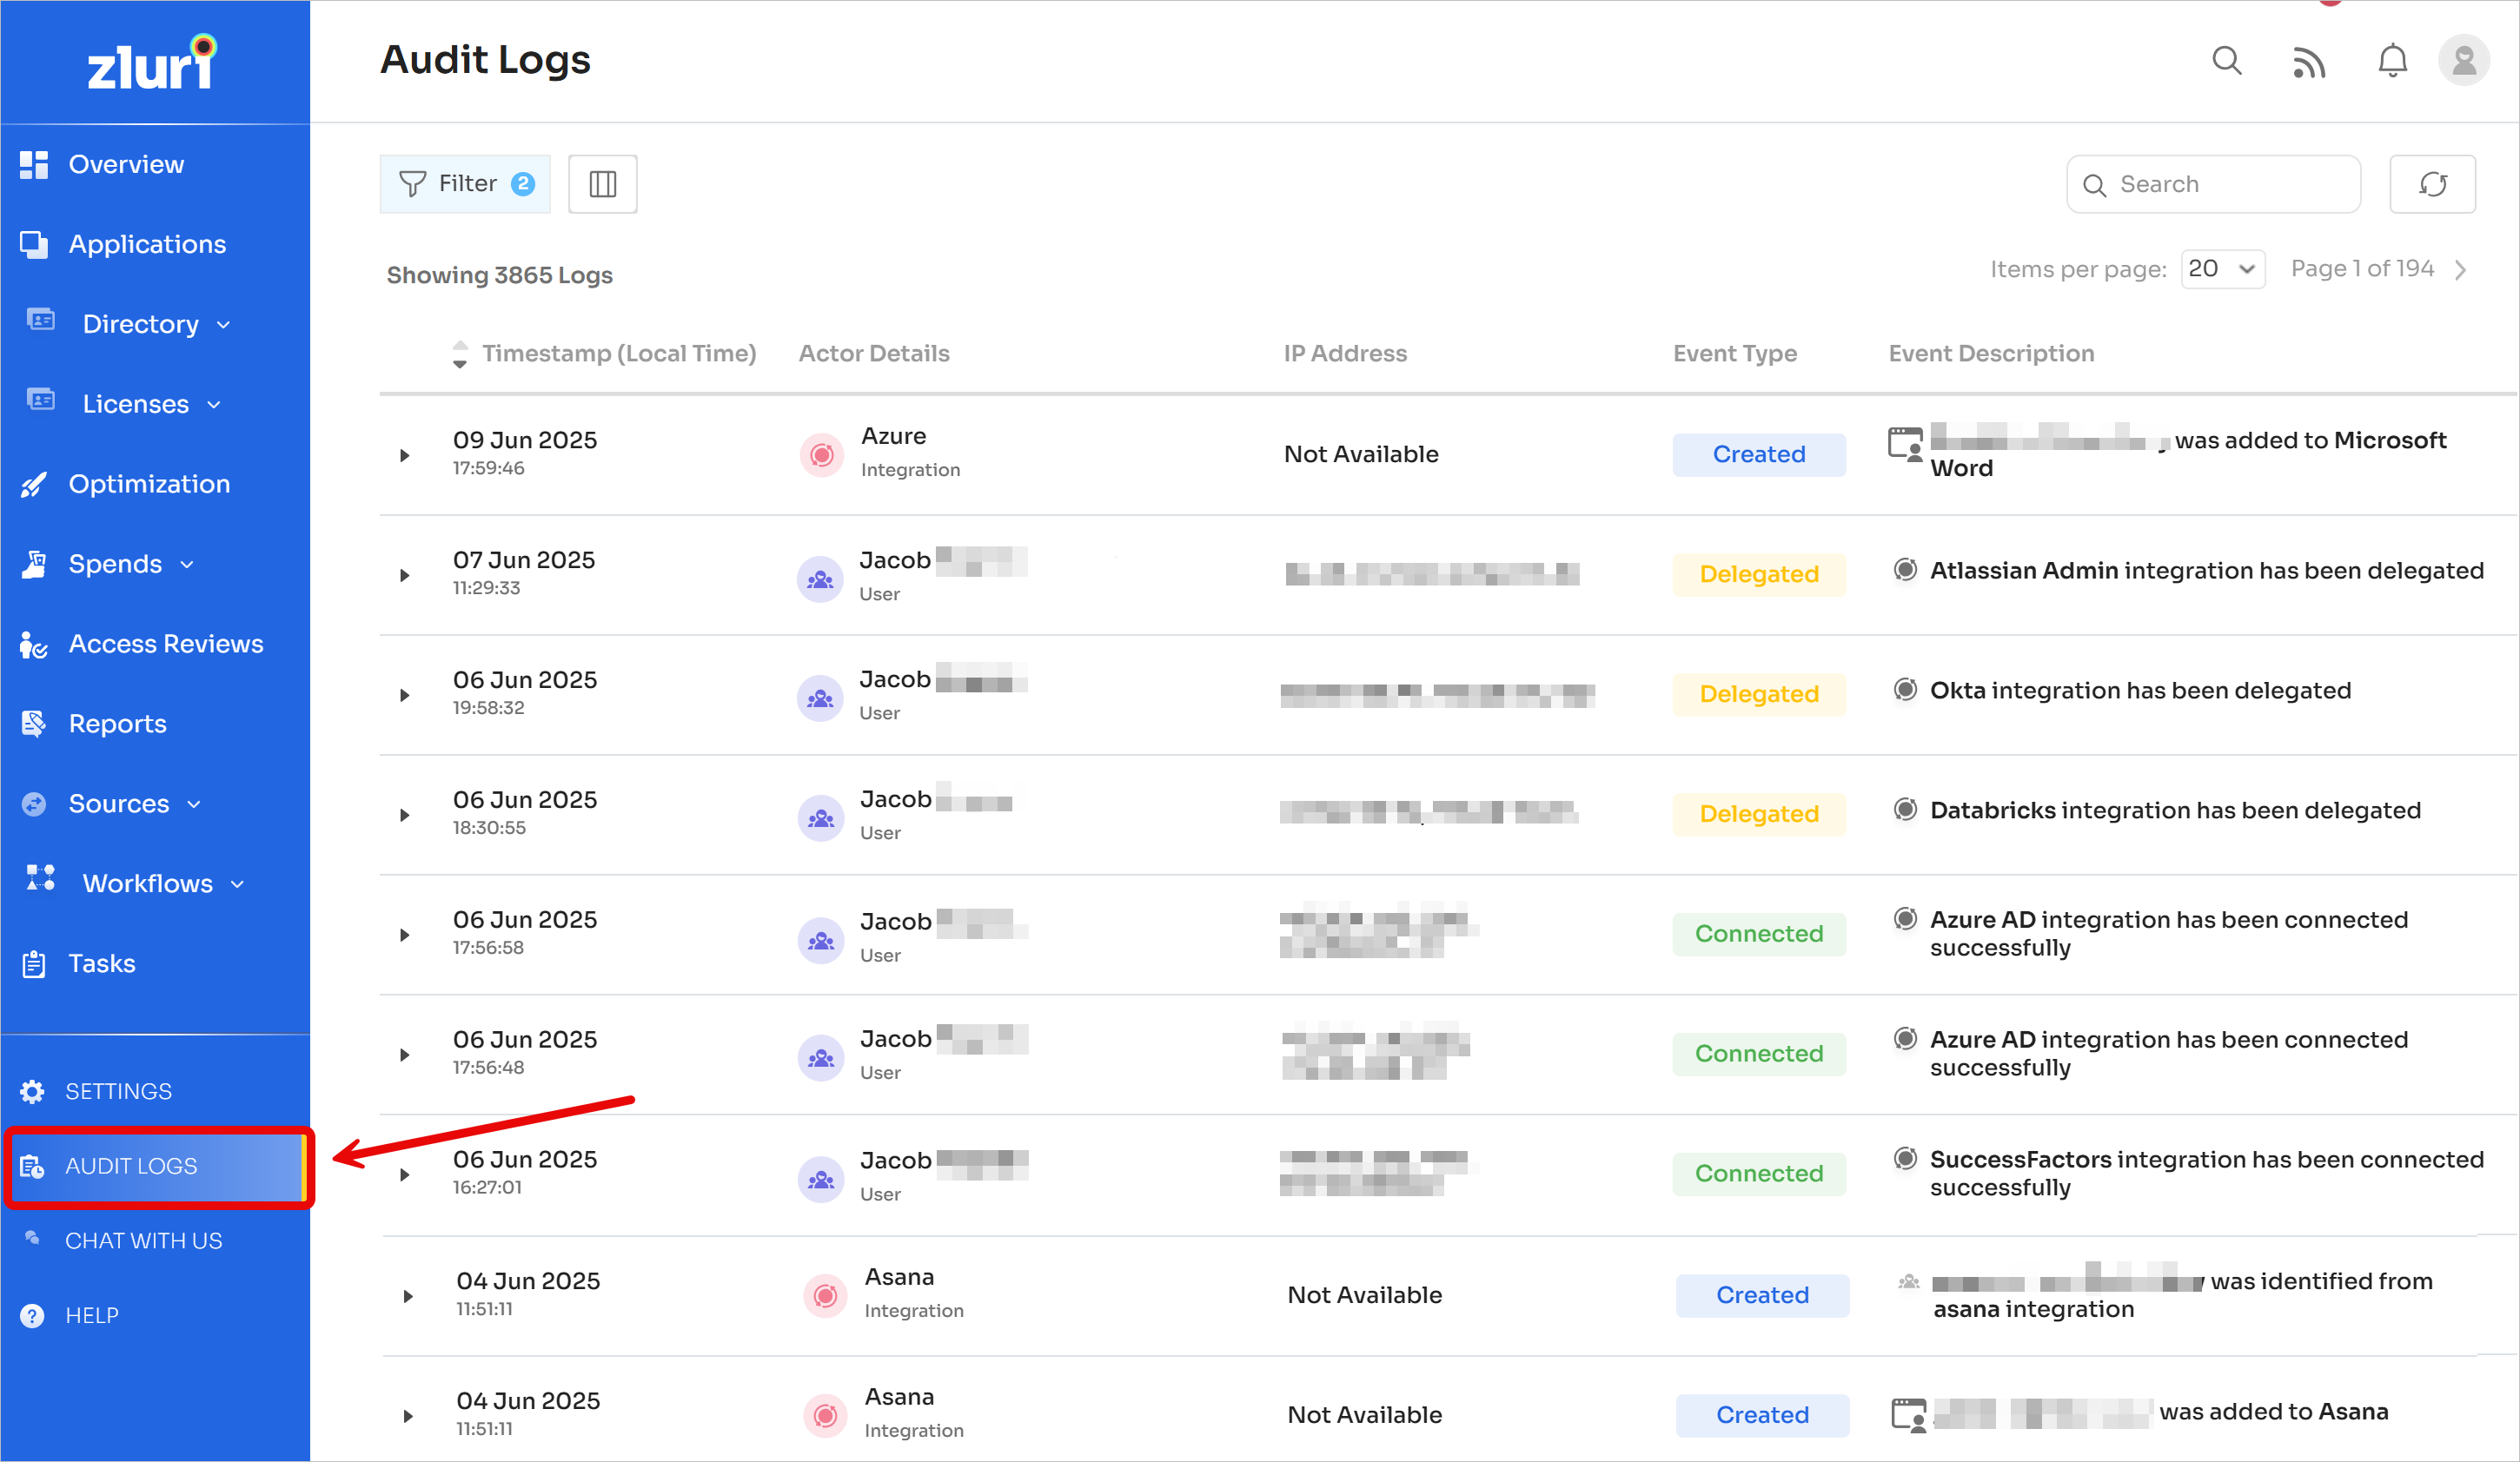2520x1462 pixels.
Task: Click the Settings gear icon
Action: click(x=32, y=1091)
